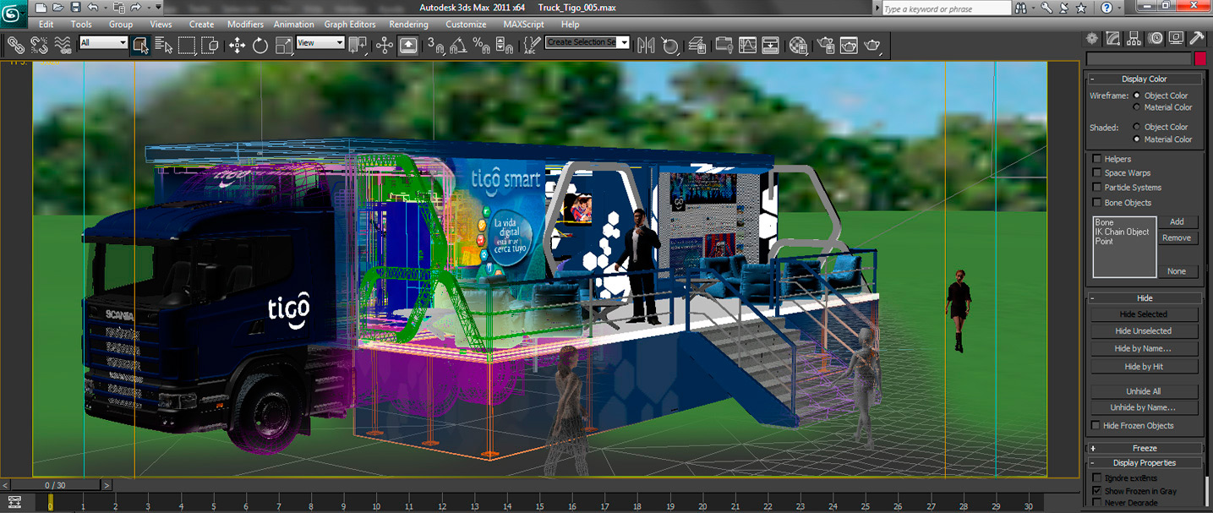Activate the Select and Rotate tool

click(x=260, y=46)
